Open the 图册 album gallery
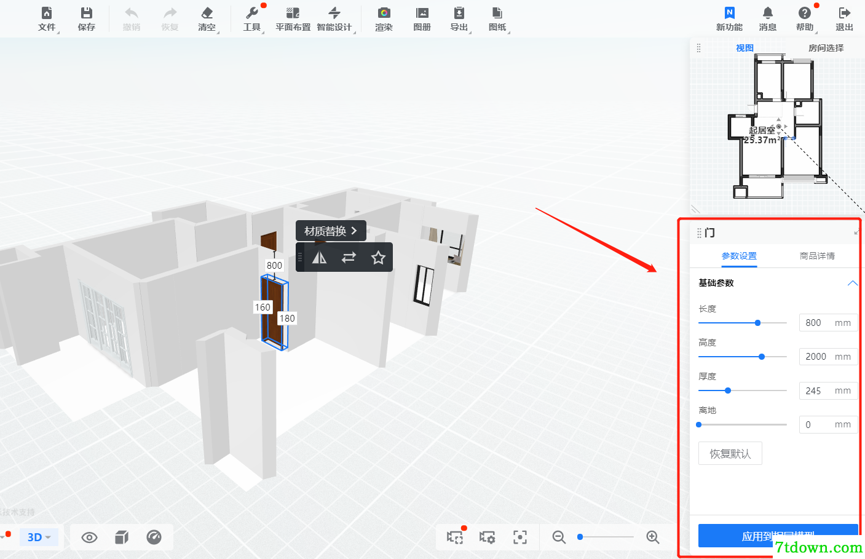The width and height of the screenshot is (865, 559). click(422, 19)
